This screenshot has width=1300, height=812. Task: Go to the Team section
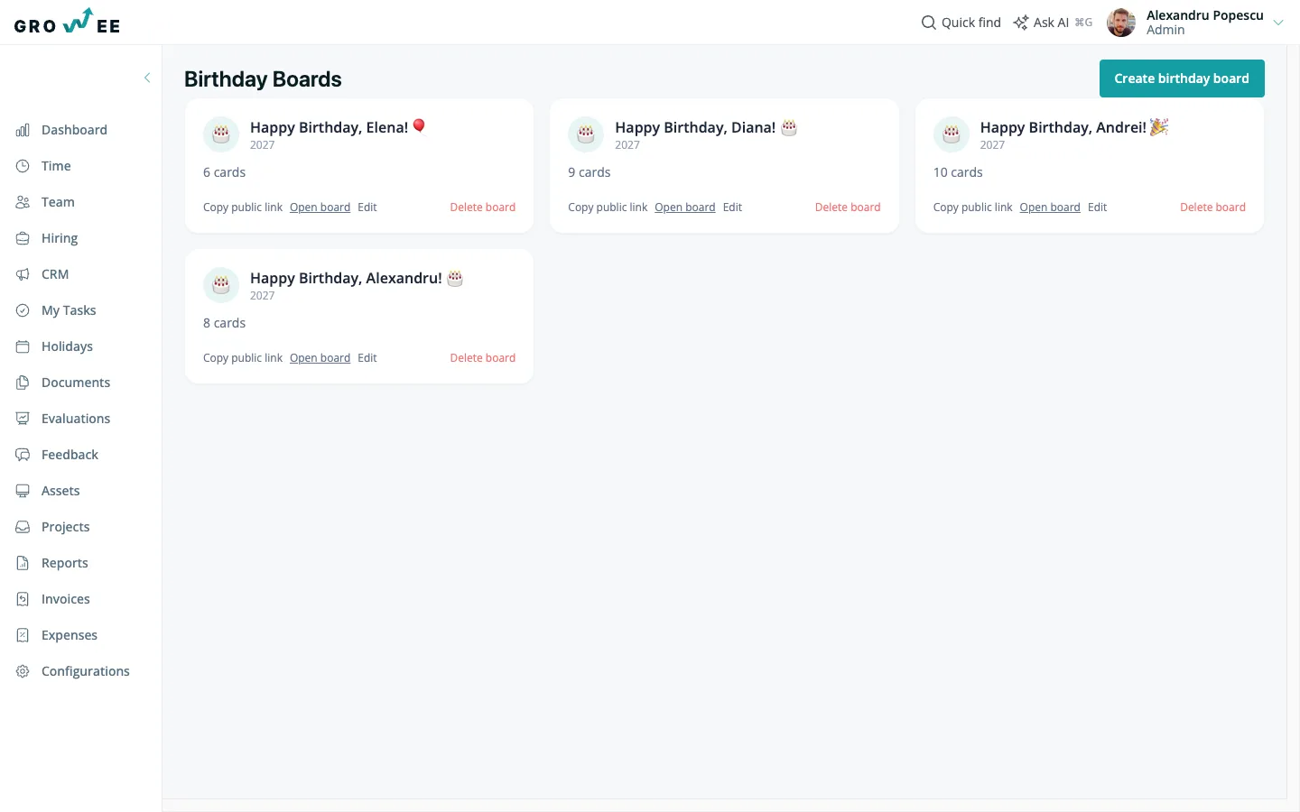click(58, 202)
